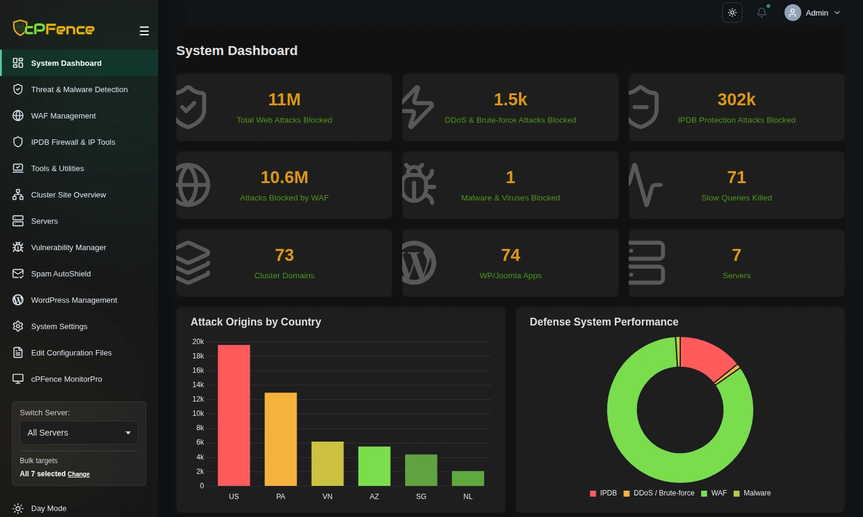Open the All Servers dropdown

(x=79, y=433)
